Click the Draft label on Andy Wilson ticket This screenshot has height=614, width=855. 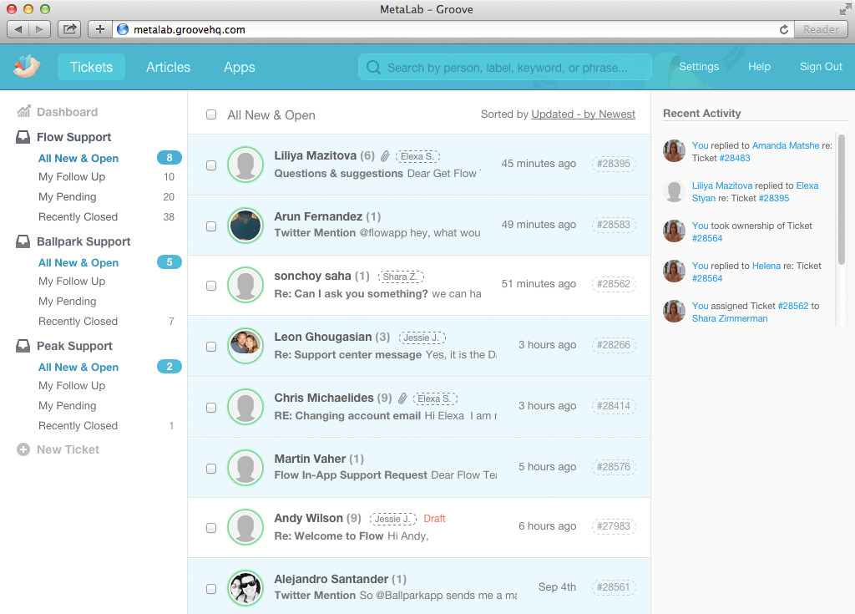(434, 519)
